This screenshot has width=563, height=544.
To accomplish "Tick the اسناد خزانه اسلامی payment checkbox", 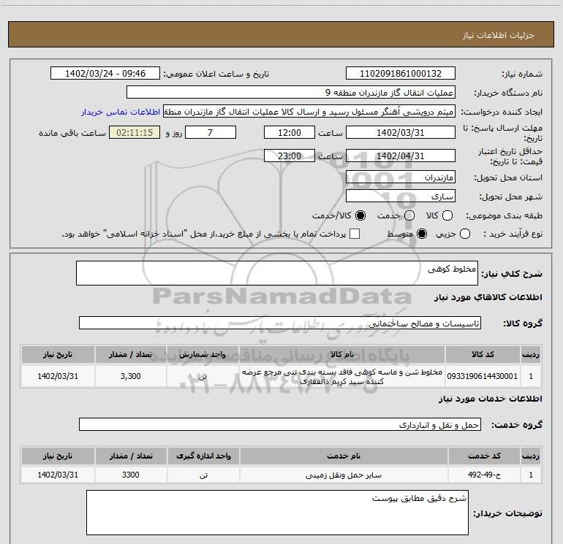I will pyautogui.click(x=355, y=234).
